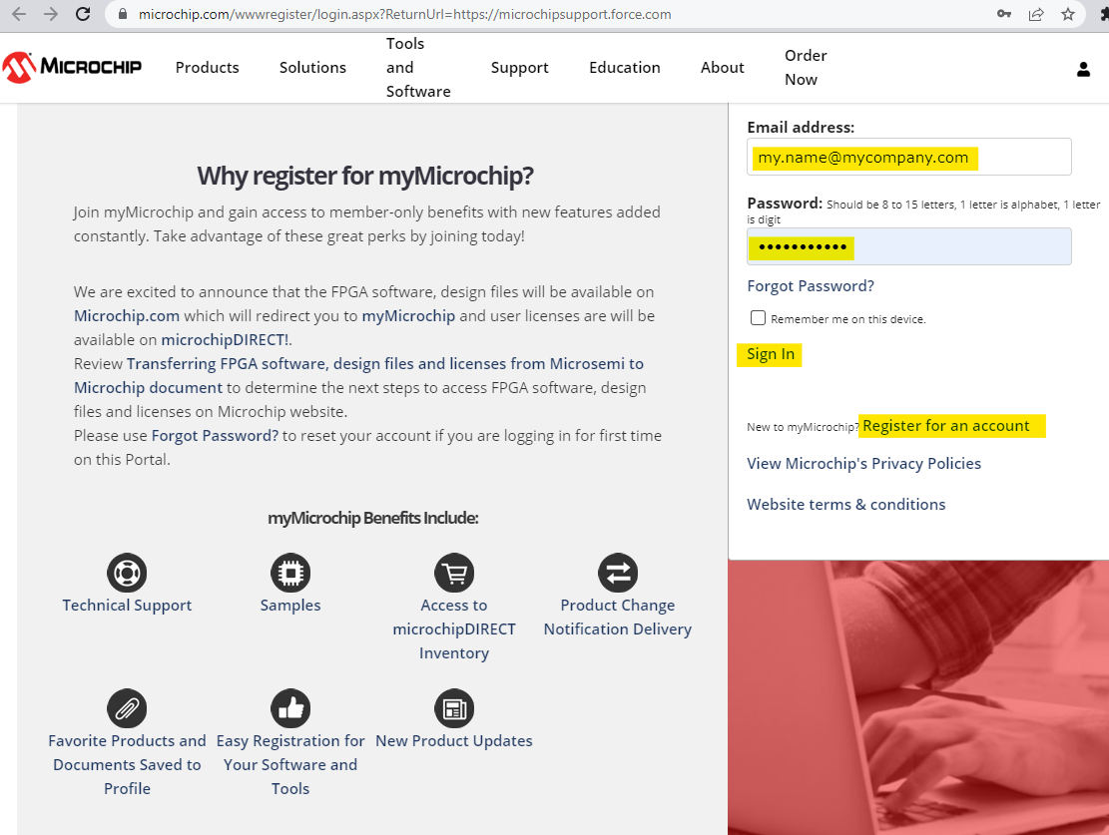
Task: Open the Tools and Software menu
Action: pyautogui.click(x=418, y=67)
